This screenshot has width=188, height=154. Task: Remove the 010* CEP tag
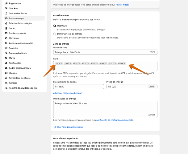pyautogui.click(x=62, y=64)
